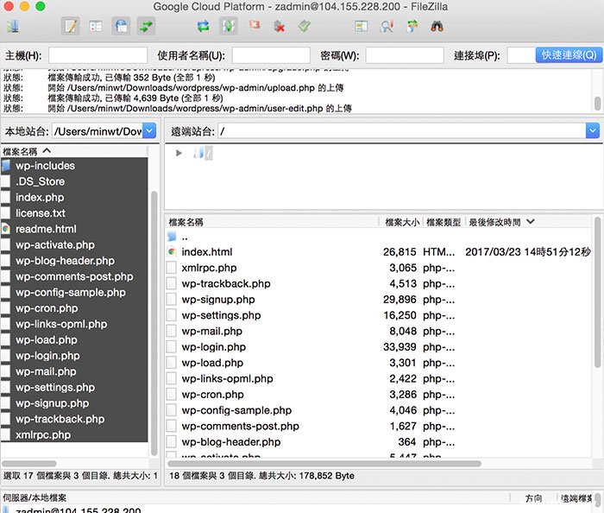Image resolution: width=604 pixels, height=513 pixels.
Task: Select local wp-cron.php file
Action: point(74,308)
